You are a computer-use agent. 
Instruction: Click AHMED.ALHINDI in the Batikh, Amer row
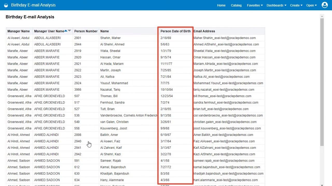46,135
